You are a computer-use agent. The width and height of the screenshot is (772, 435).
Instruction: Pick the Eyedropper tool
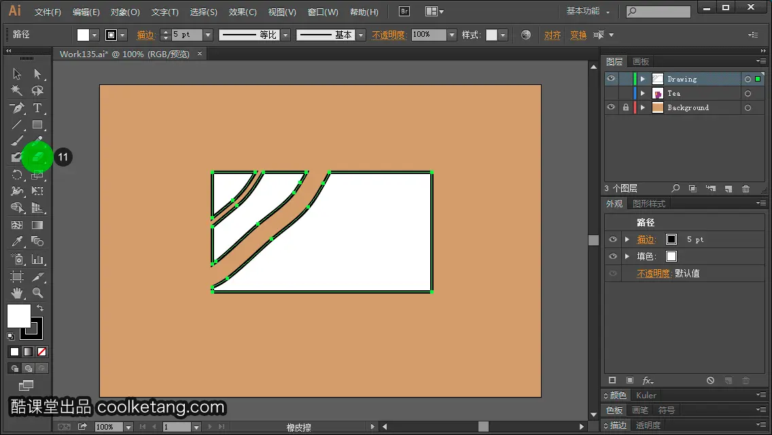[17, 241]
